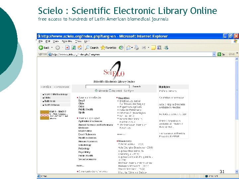Viewport: 239px width, 179px height.
Task: Click the Configure search option link
Action: [x=129, y=91]
